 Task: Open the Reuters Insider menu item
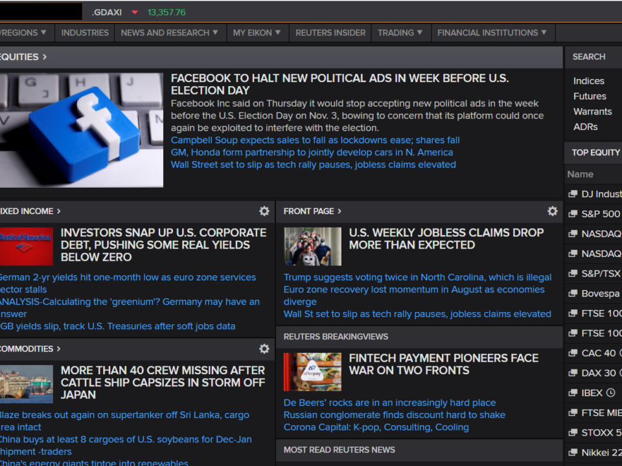tap(330, 32)
